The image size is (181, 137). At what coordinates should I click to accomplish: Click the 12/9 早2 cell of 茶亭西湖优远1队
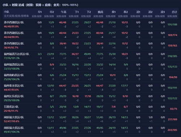(51, 22)
